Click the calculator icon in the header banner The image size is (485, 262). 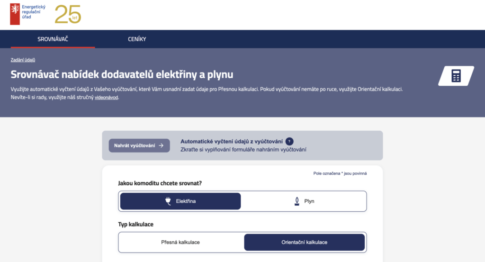coord(456,76)
